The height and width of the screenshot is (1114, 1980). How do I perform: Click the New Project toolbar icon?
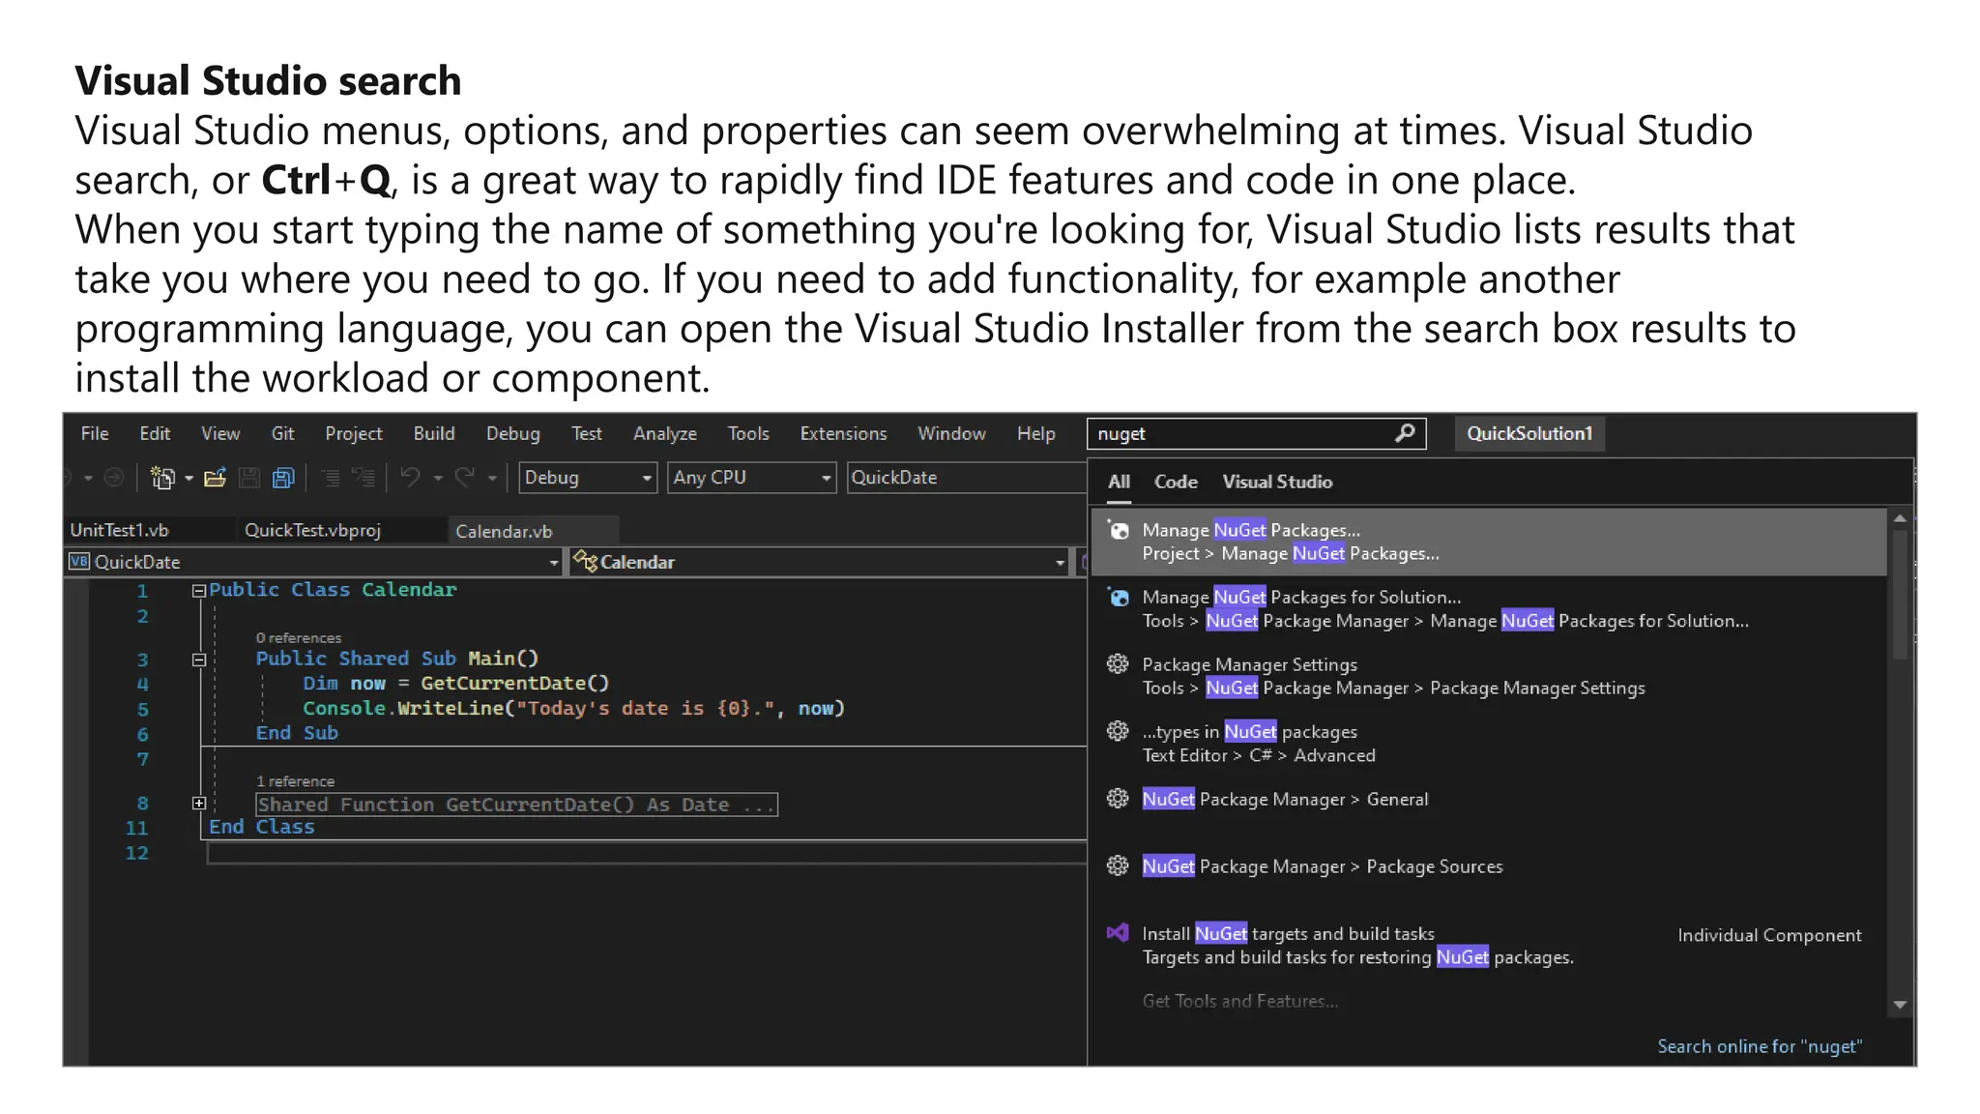[x=162, y=478]
